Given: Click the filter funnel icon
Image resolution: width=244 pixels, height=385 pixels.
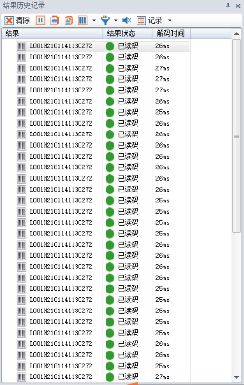Looking at the screenshot, I should tap(105, 20).
